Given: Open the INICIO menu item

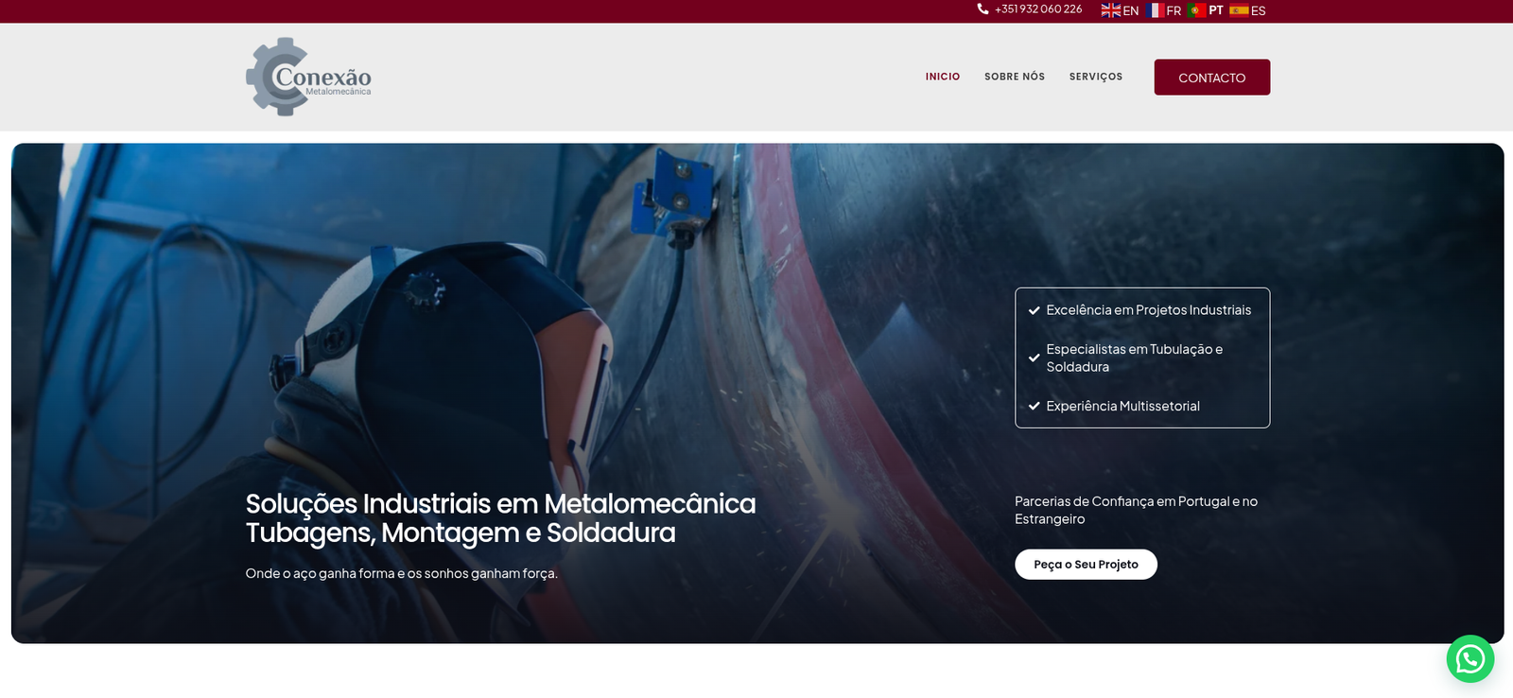Looking at the screenshot, I should [x=943, y=77].
